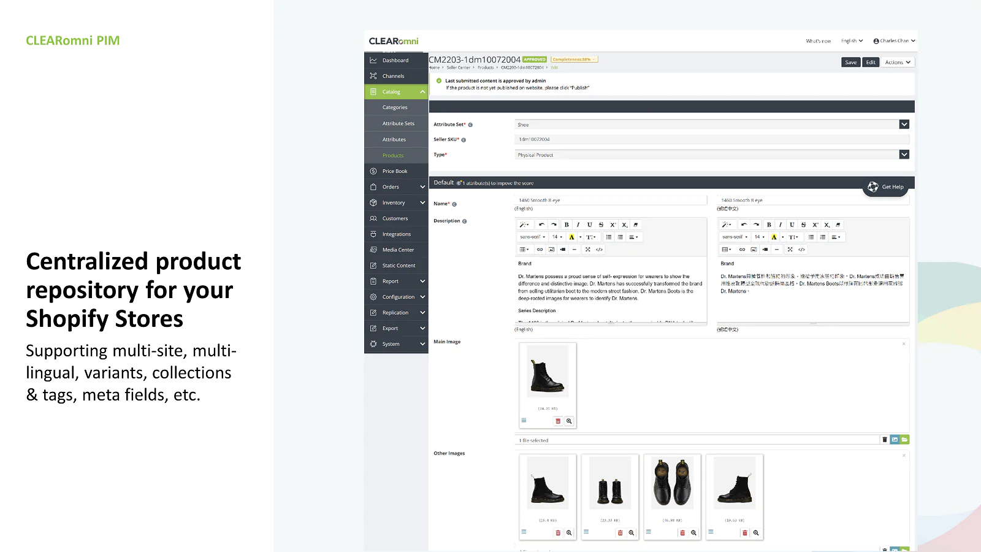Clear the selected file with black trash icon

coord(885,440)
